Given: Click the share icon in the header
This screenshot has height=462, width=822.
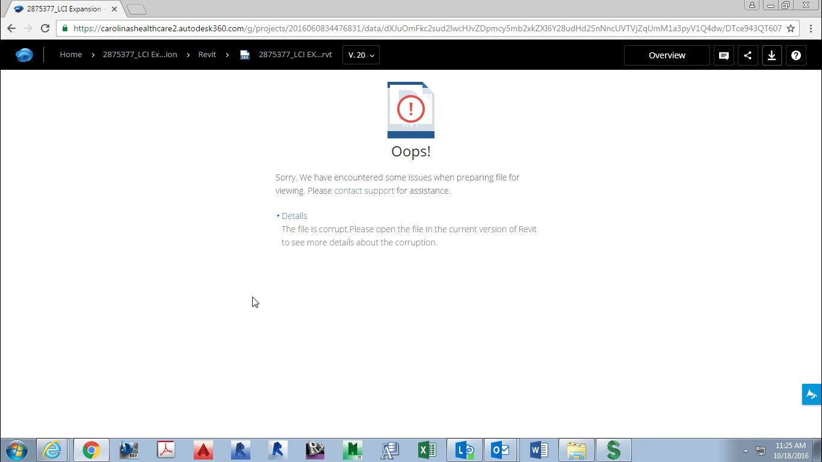Looking at the screenshot, I should pyautogui.click(x=748, y=55).
